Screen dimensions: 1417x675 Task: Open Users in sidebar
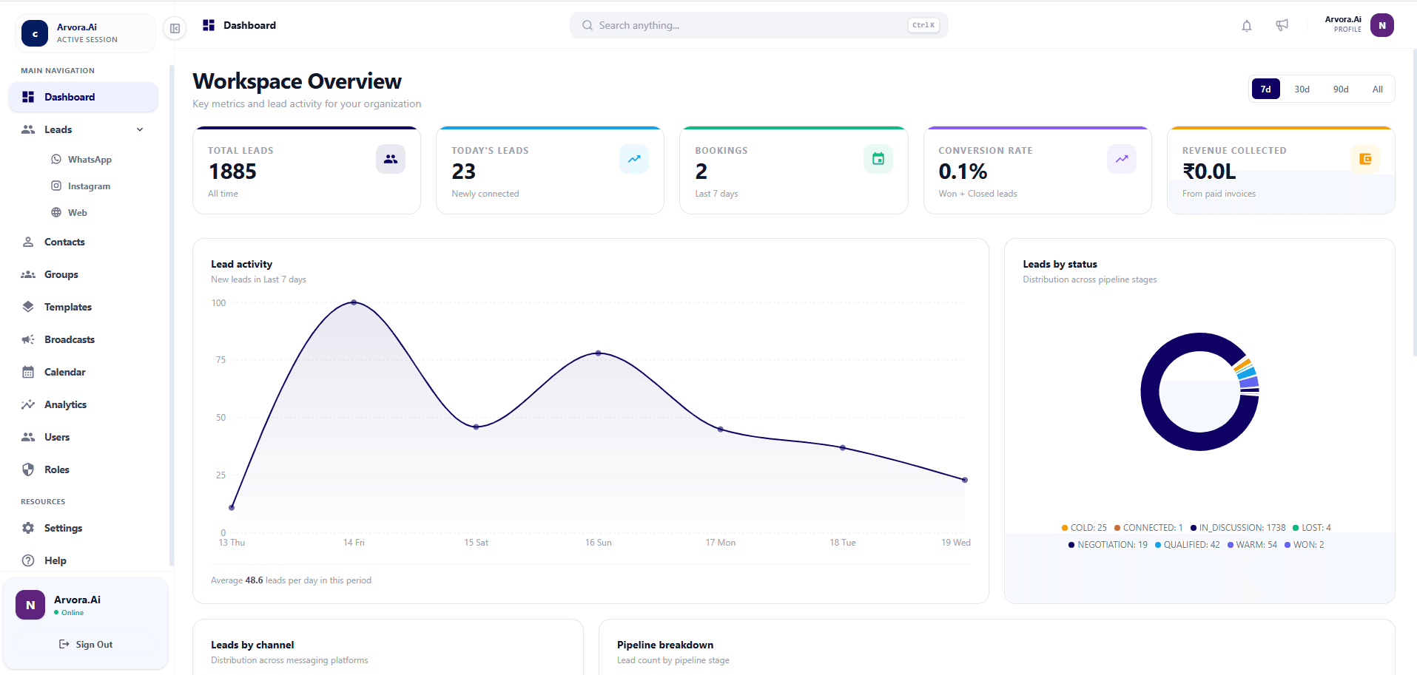point(83,437)
